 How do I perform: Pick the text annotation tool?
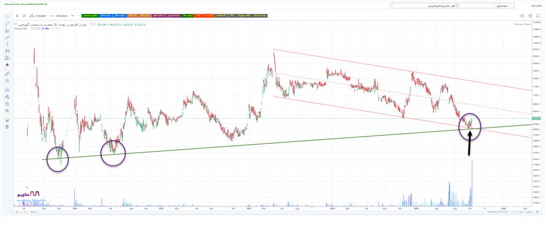tap(7, 44)
